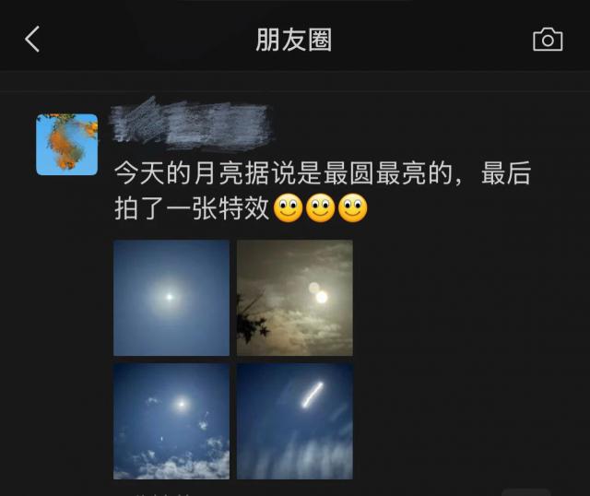The height and width of the screenshot is (496, 590).
Task: Open the photo of the moon above white clouds
Action: pyautogui.click(x=171, y=421)
